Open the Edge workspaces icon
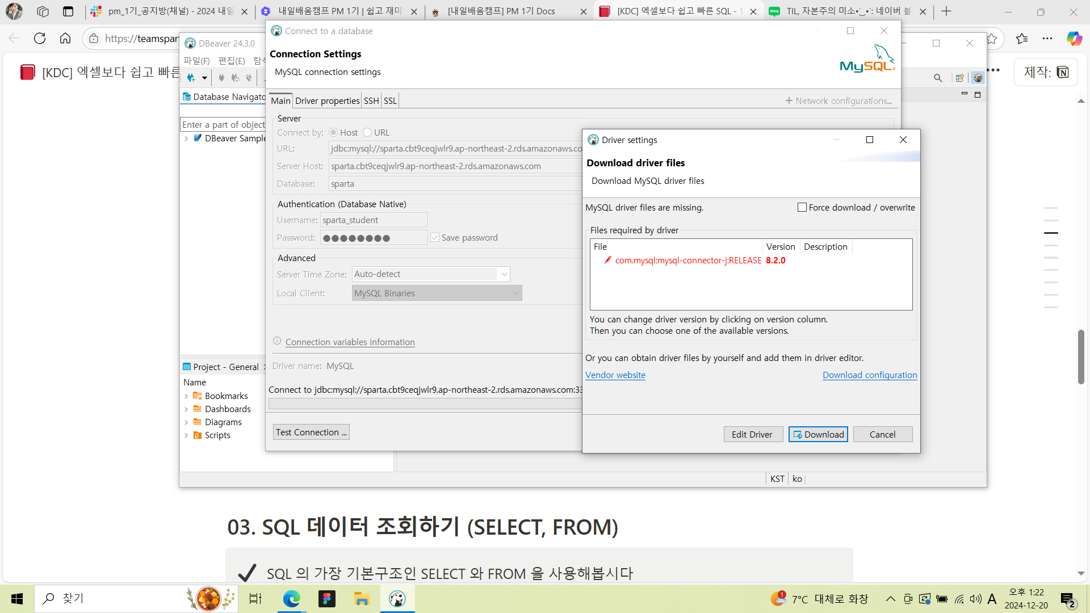Screen dimensions: 1090x613 tap(43, 11)
